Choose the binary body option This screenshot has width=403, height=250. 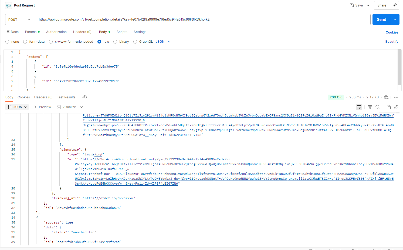coord(115,42)
